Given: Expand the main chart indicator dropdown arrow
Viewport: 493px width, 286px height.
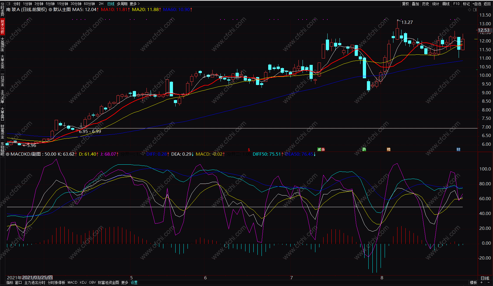Looking at the screenshot, I should (50, 10).
